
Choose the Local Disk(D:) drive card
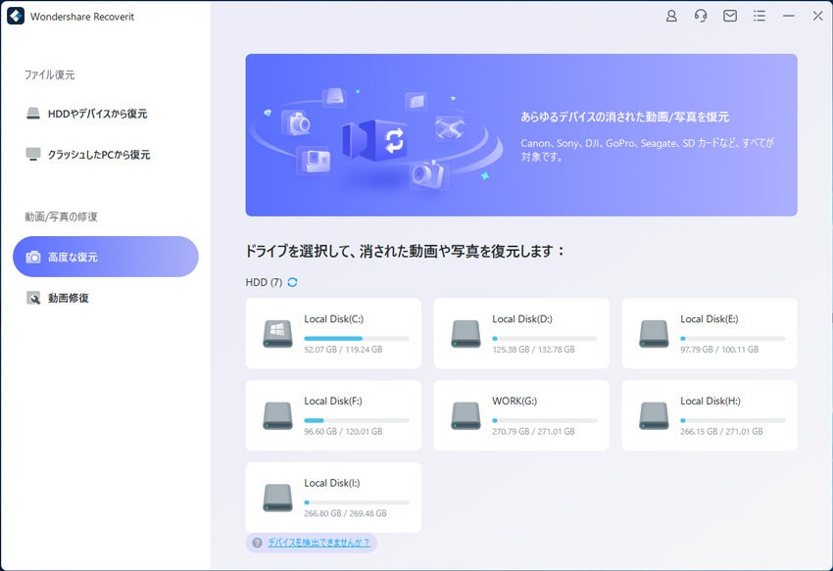point(521,334)
